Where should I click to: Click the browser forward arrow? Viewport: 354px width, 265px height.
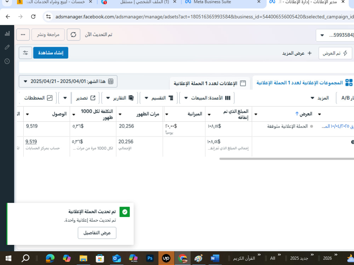click(21, 17)
